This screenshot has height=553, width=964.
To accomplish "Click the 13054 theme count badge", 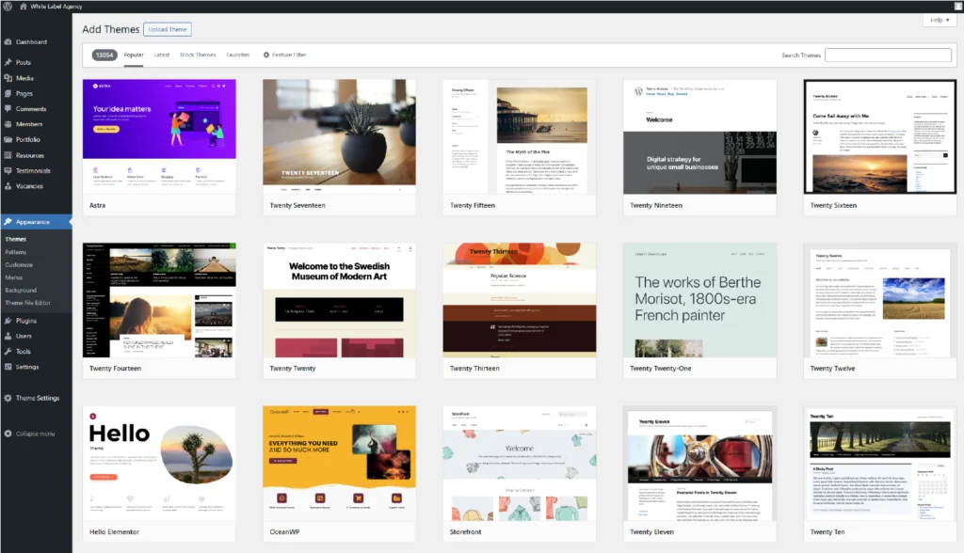I will 104,55.
